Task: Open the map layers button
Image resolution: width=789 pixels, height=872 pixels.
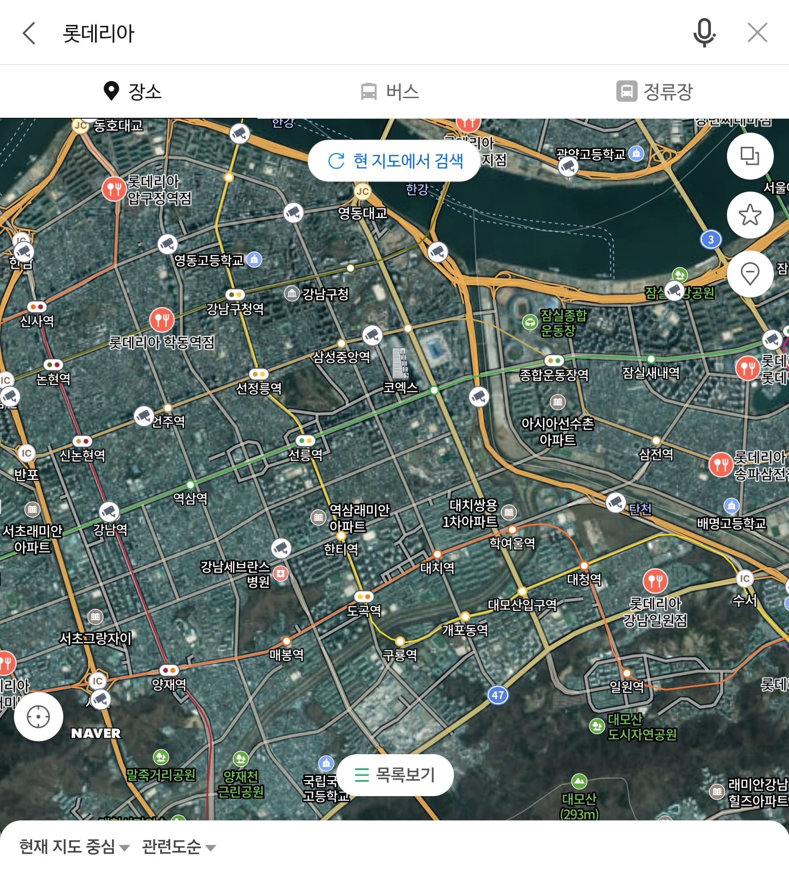Action: point(750,156)
